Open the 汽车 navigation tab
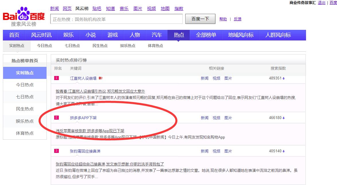 click(x=156, y=35)
